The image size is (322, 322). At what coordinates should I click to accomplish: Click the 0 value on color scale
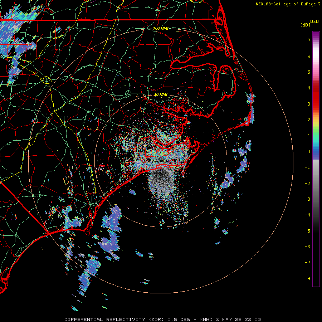point(309,152)
